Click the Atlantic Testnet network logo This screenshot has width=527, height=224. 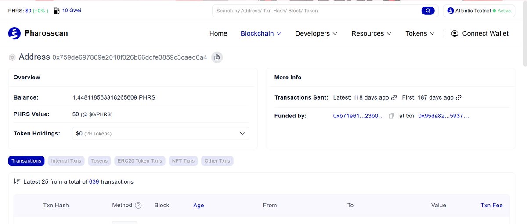[450, 11]
